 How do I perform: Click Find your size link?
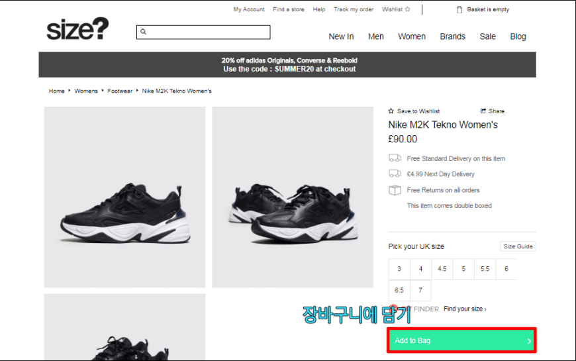coord(465,309)
